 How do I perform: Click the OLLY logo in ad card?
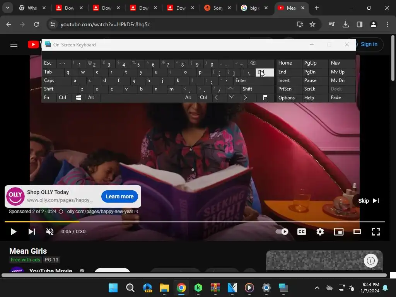(15, 196)
